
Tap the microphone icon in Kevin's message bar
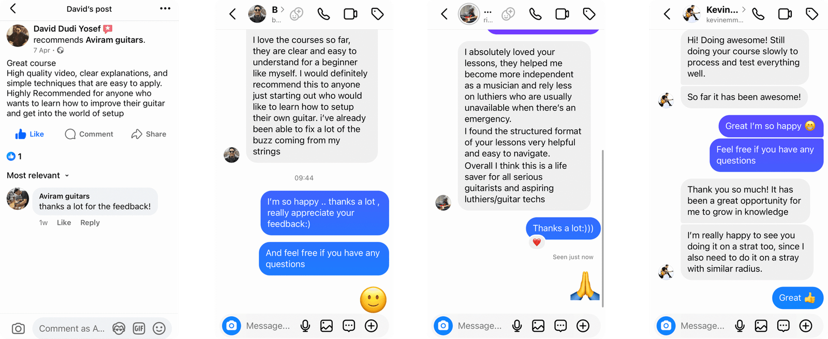click(x=740, y=326)
